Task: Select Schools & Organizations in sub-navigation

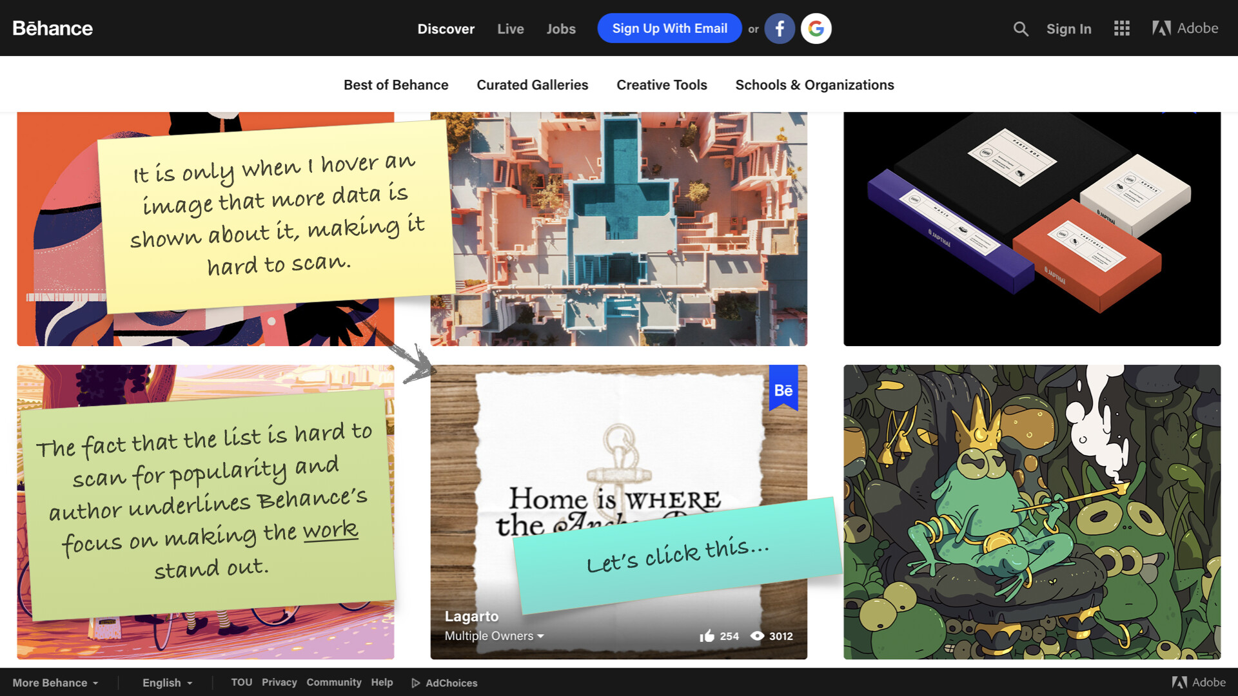Action: [815, 85]
